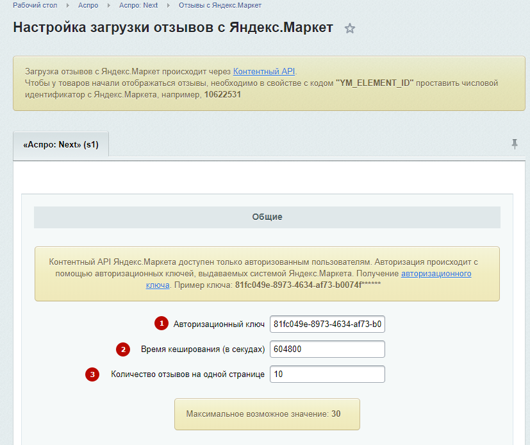
Task: Select the "YM_ELEMENT_ID" property code text
Action: pos(374,83)
